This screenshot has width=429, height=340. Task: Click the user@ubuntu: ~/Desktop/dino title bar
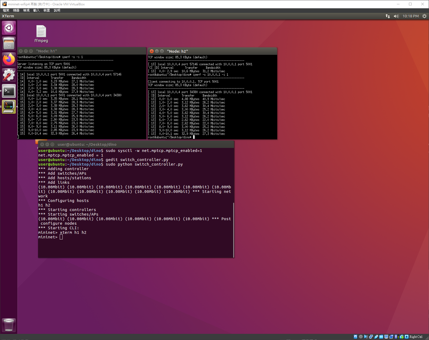[136, 144]
